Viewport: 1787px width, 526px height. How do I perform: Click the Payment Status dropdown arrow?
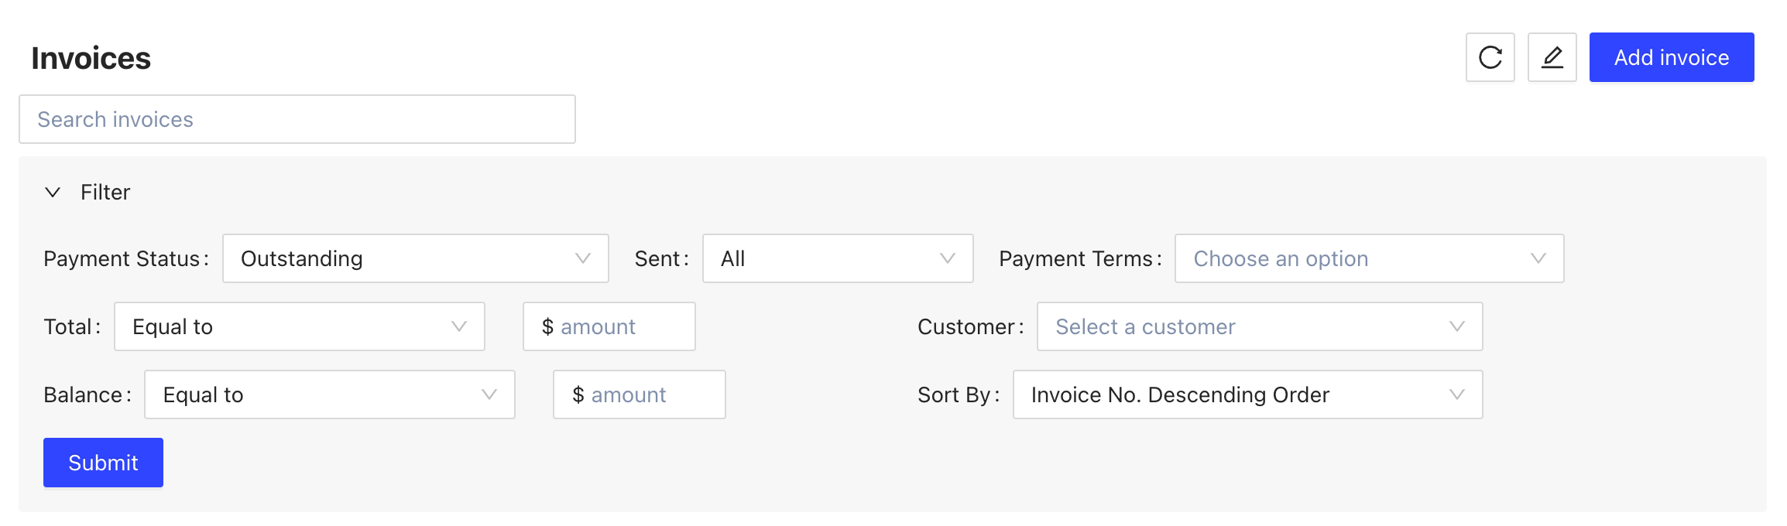coord(582,258)
